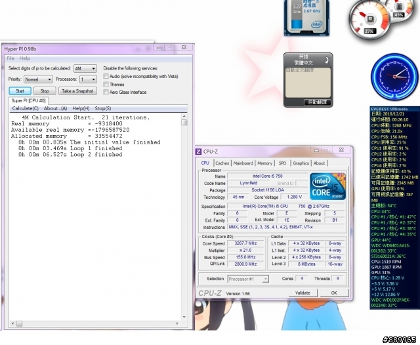Screen dimensions: 420x345
Task: Click Take a Snapshot button
Action: (77, 91)
